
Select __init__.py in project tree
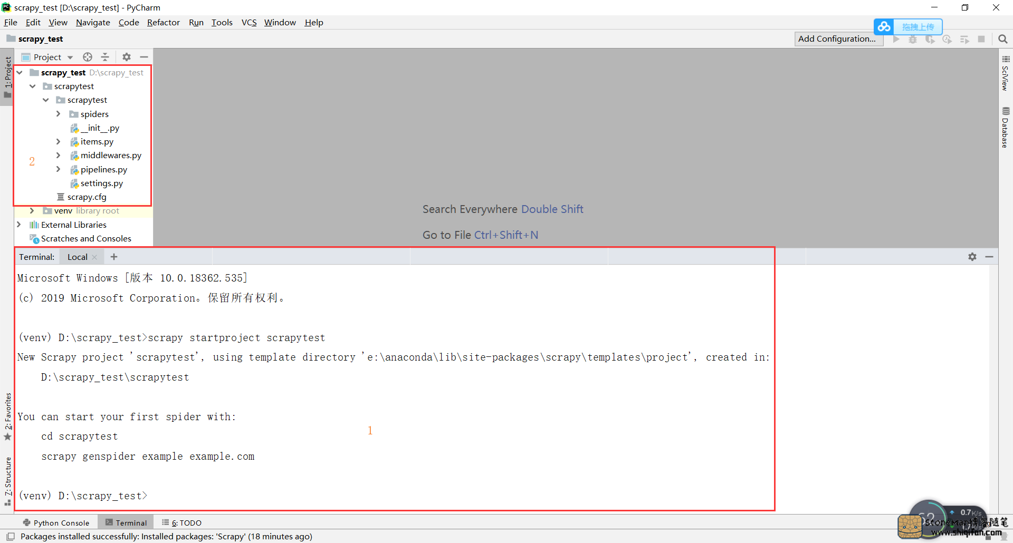[100, 128]
